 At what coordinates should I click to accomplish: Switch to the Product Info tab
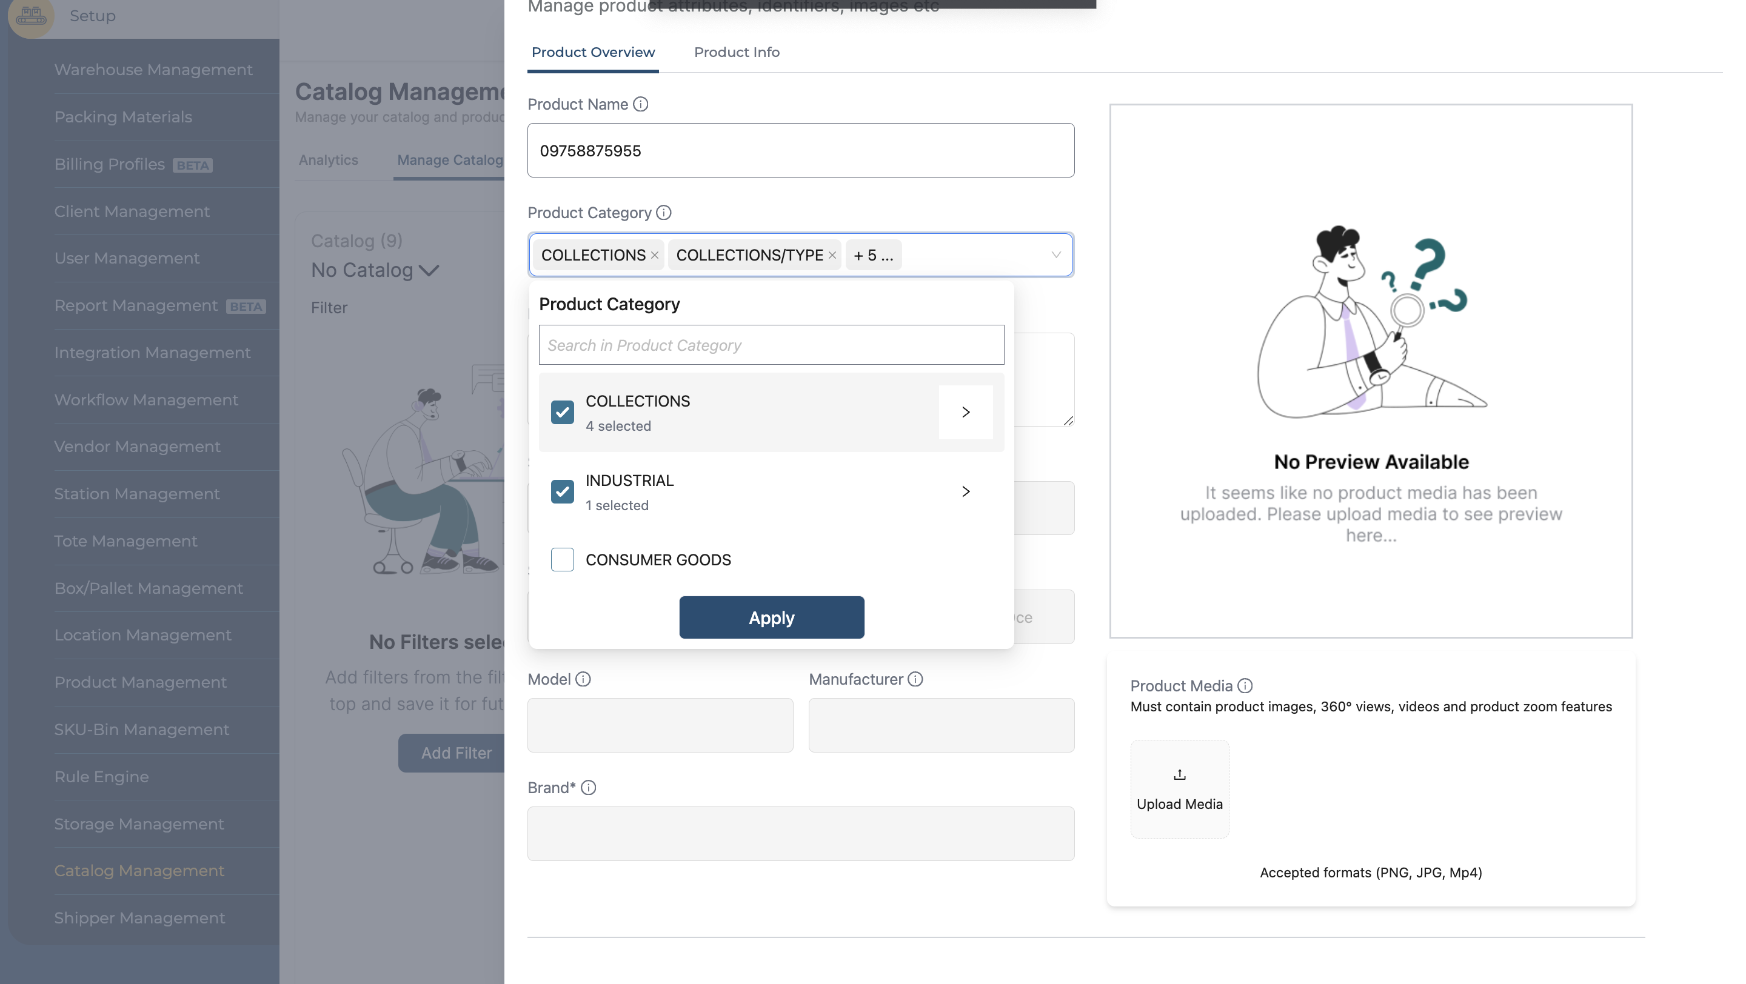(x=736, y=52)
